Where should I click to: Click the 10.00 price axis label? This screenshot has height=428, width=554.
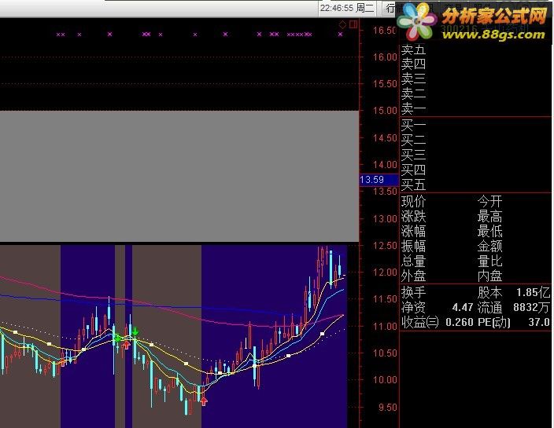tap(385, 379)
